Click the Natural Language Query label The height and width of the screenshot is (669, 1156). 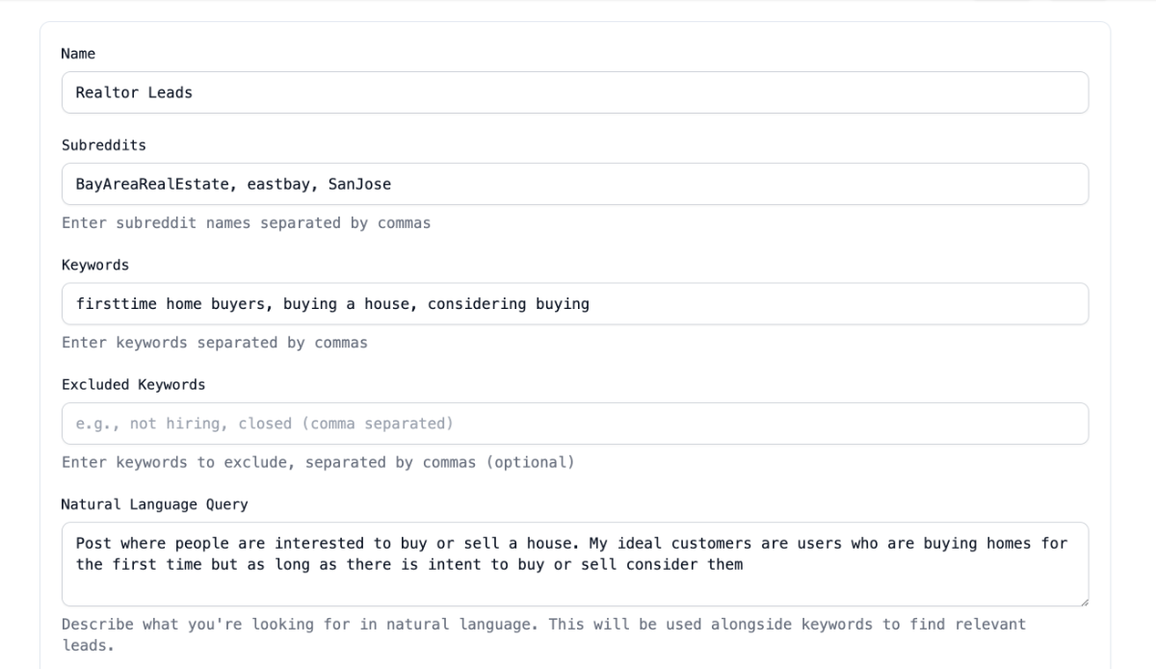[154, 504]
